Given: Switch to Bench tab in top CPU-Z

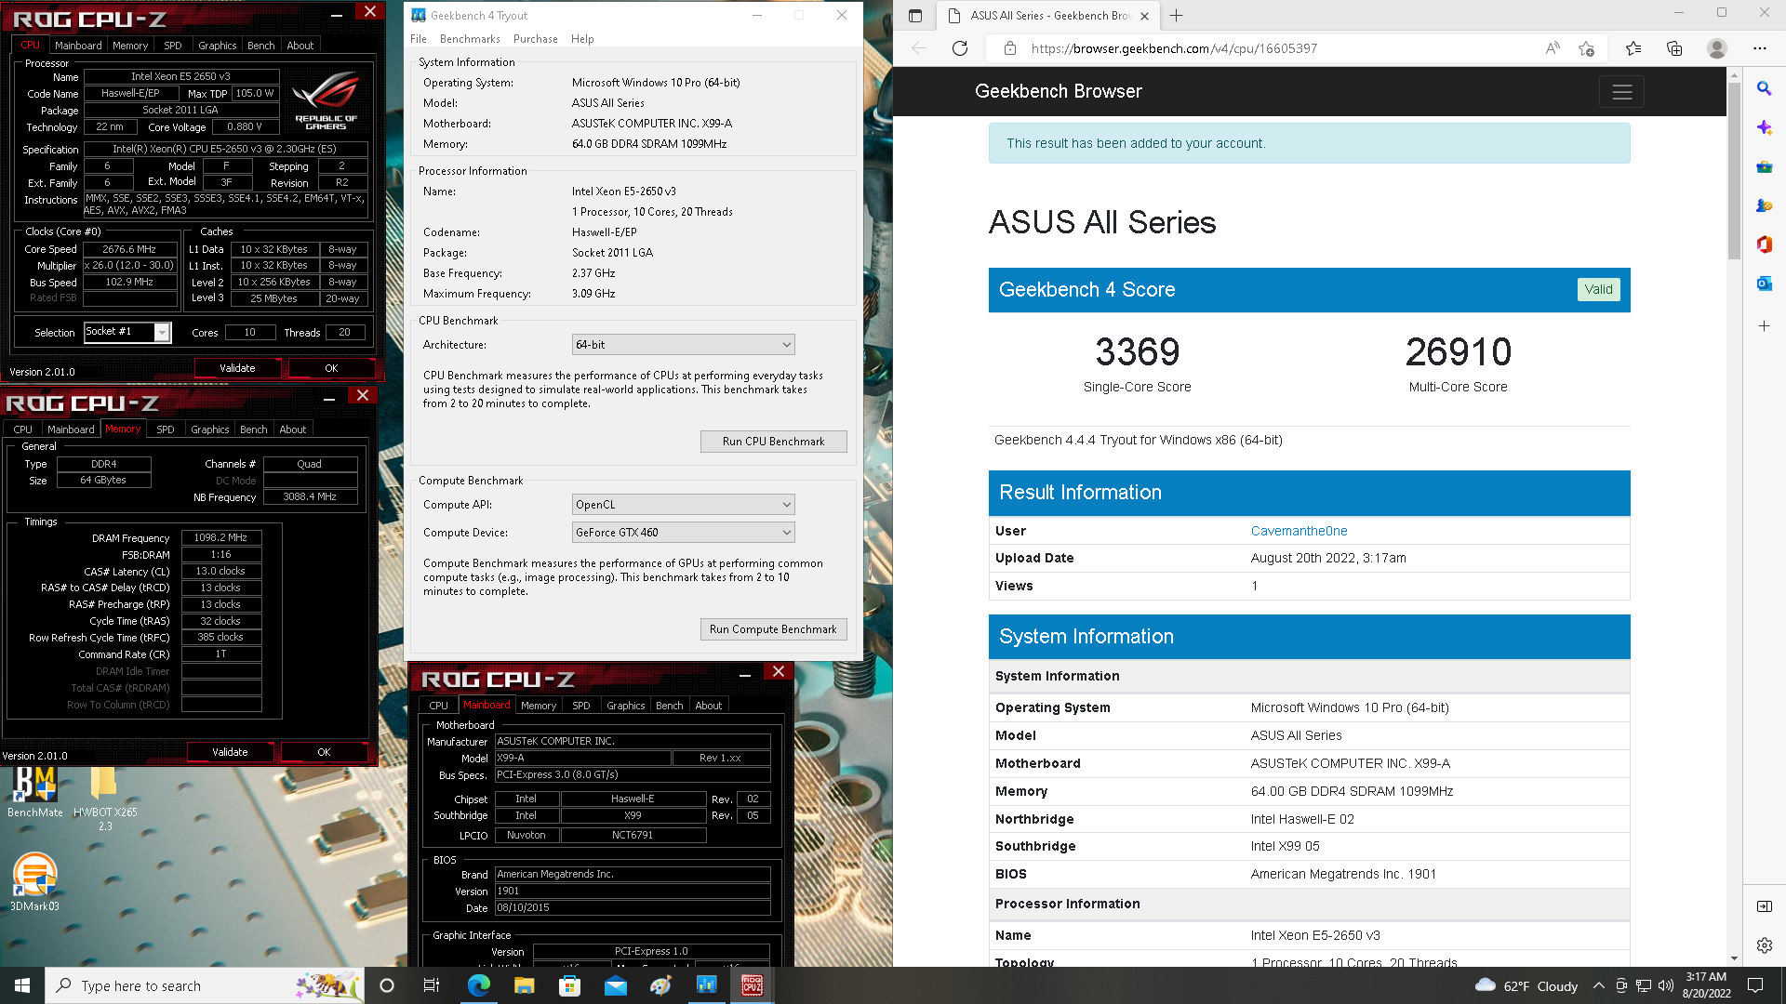Looking at the screenshot, I should [x=261, y=46].
